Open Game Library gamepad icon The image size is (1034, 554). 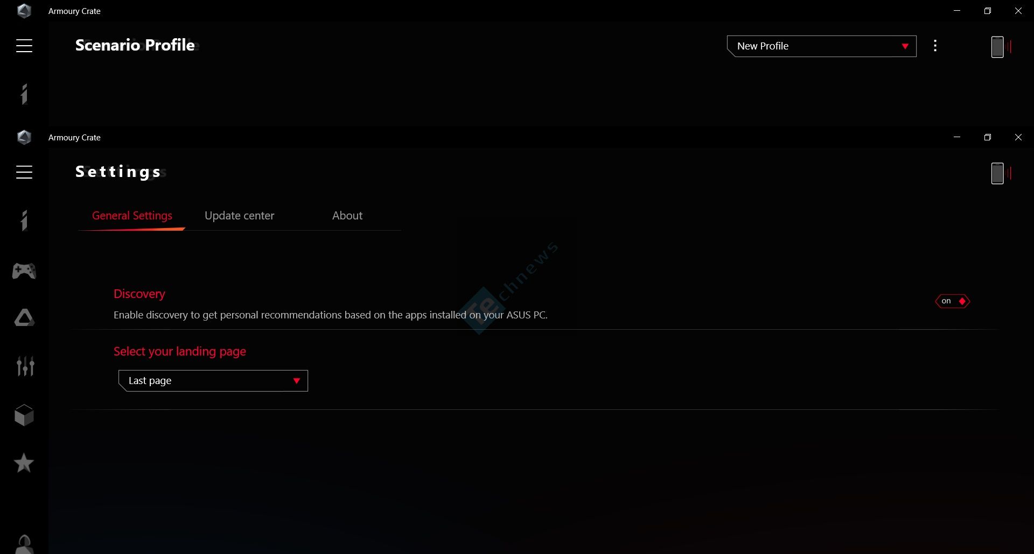point(24,271)
